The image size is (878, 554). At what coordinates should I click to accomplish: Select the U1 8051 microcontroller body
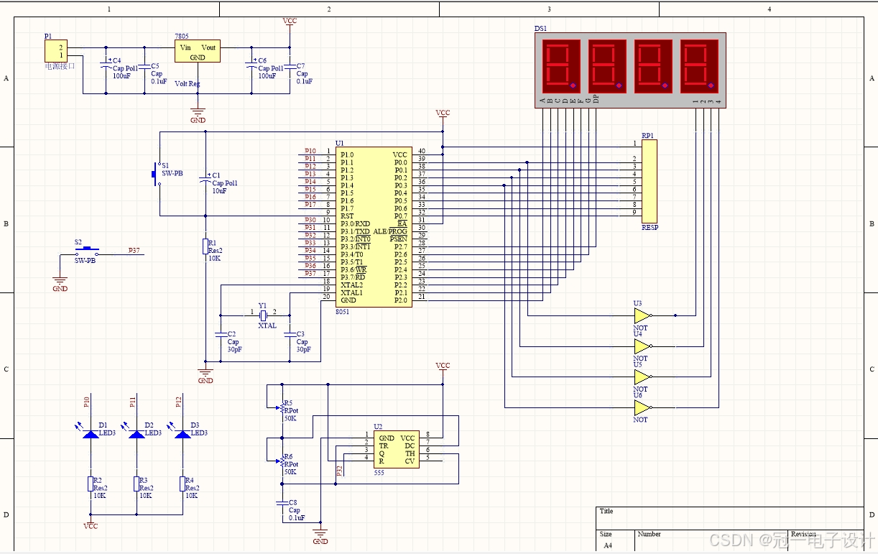click(374, 227)
